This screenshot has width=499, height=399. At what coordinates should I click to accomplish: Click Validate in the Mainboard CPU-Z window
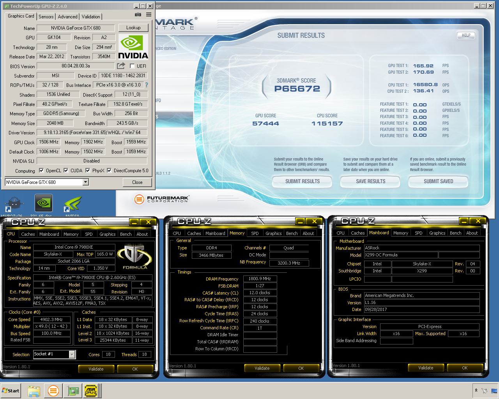coord(426,368)
